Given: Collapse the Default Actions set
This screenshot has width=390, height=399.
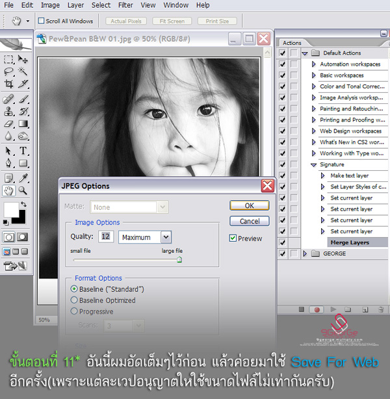Looking at the screenshot, I should (305, 53).
